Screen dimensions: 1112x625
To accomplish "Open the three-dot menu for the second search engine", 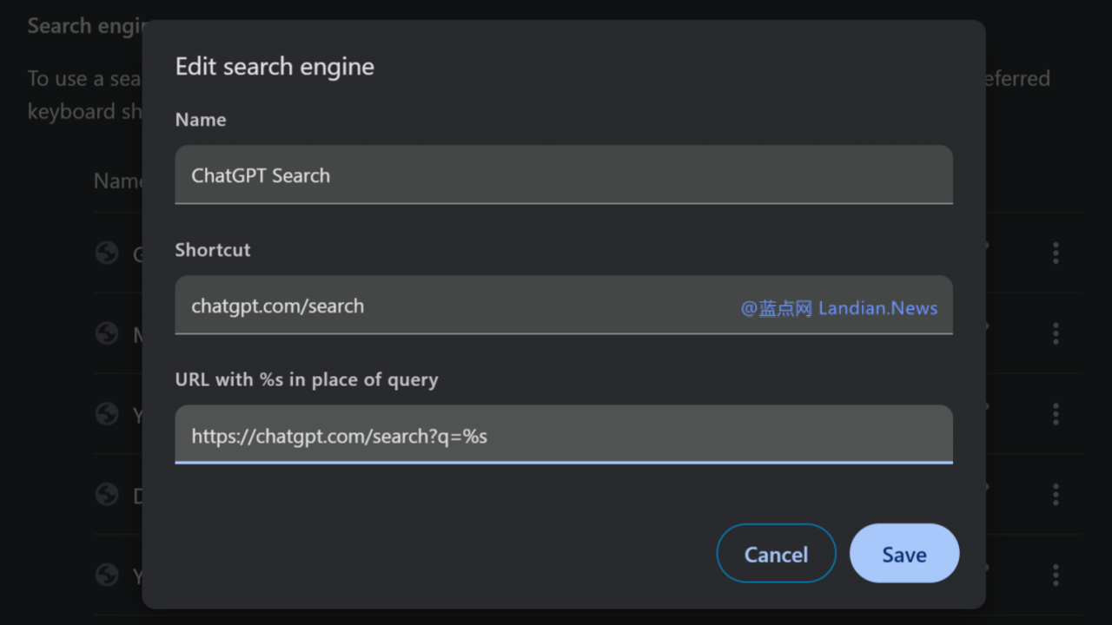I will (1056, 333).
